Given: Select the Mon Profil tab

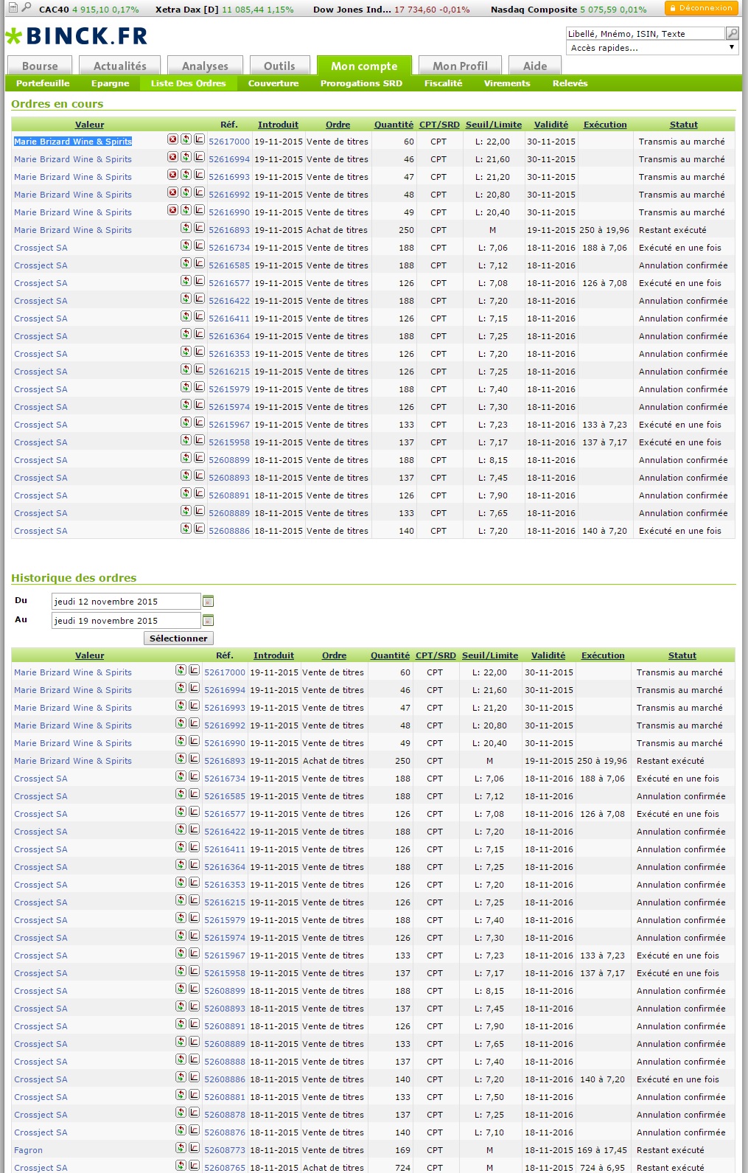Looking at the screenshot, I should (460, 66).
